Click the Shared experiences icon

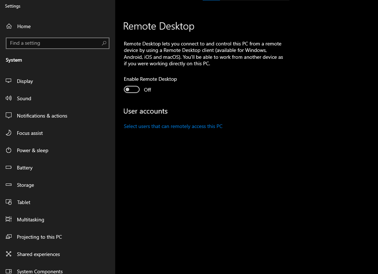pos(8,254)
